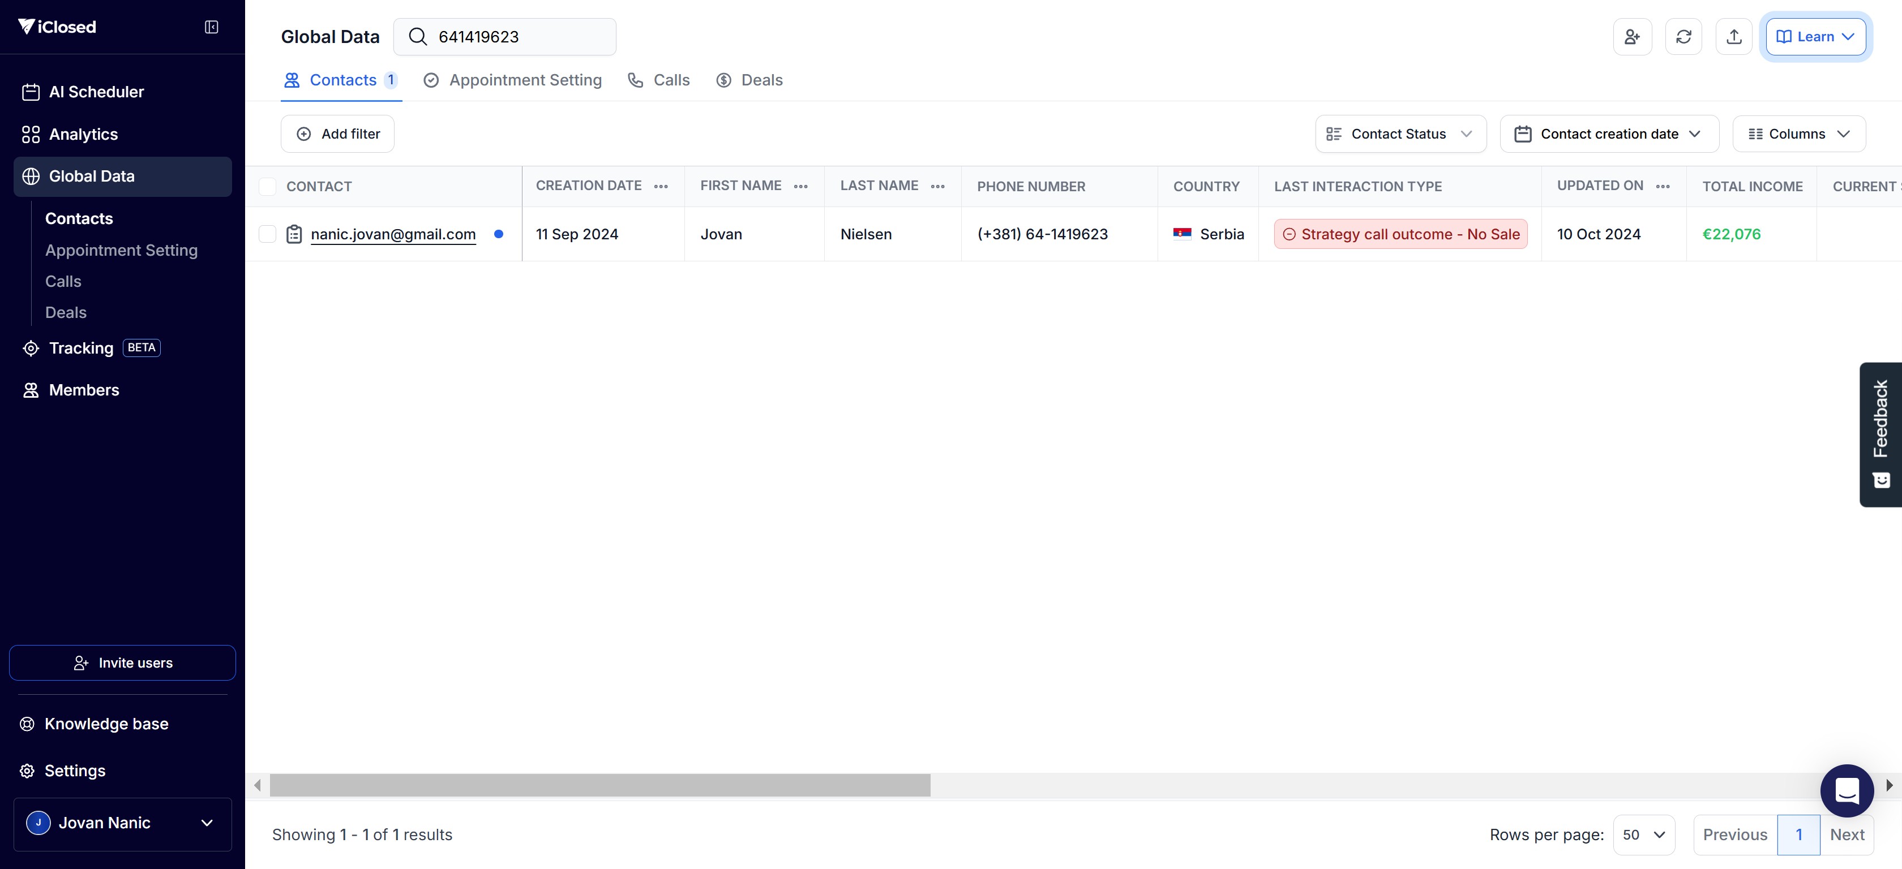
Task: Click the export upload icon
Action: point(1734,37)
